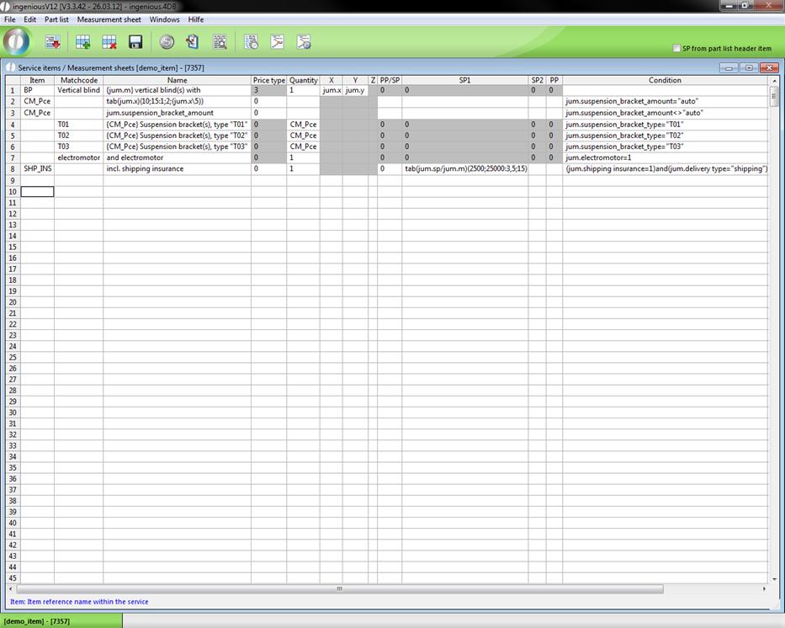Select the empty Item cell in row 10
This screenshot has width=785, height=628.
[37, 192]
